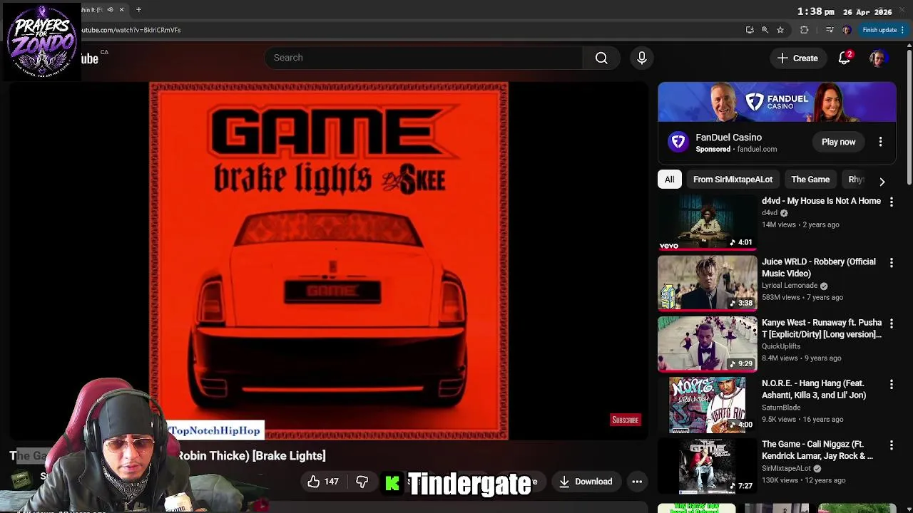The height and width of the screenshot is (513, 913).
Task: Open the media controls icon in toolbar
Action: [829, 30]
